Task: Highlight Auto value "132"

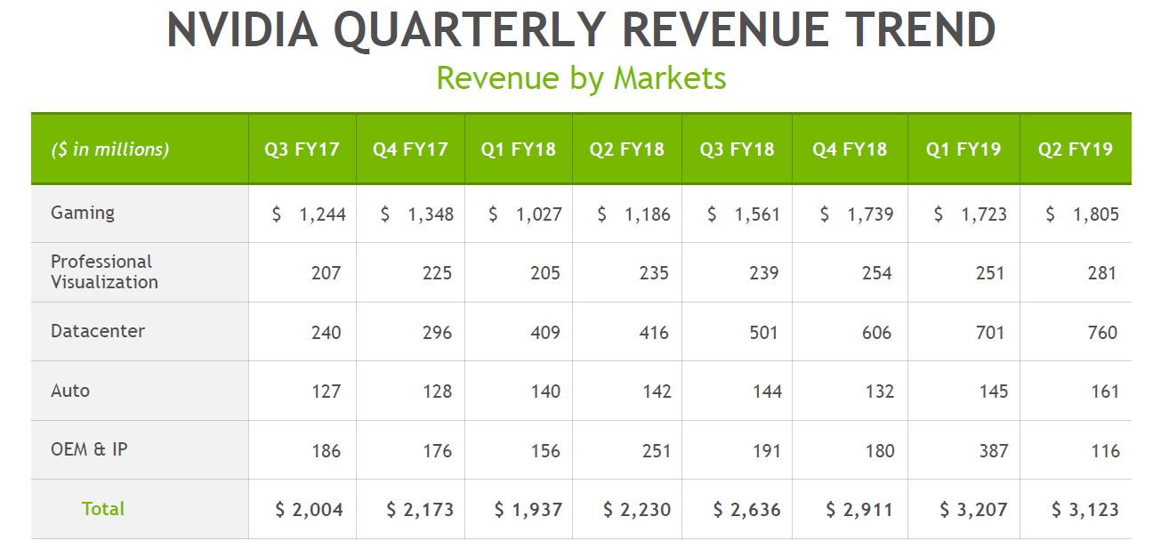Action: pos(879,392)
